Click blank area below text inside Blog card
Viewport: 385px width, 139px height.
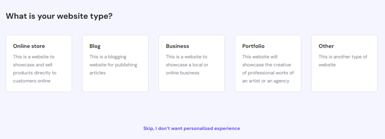[x=115, y=83]
